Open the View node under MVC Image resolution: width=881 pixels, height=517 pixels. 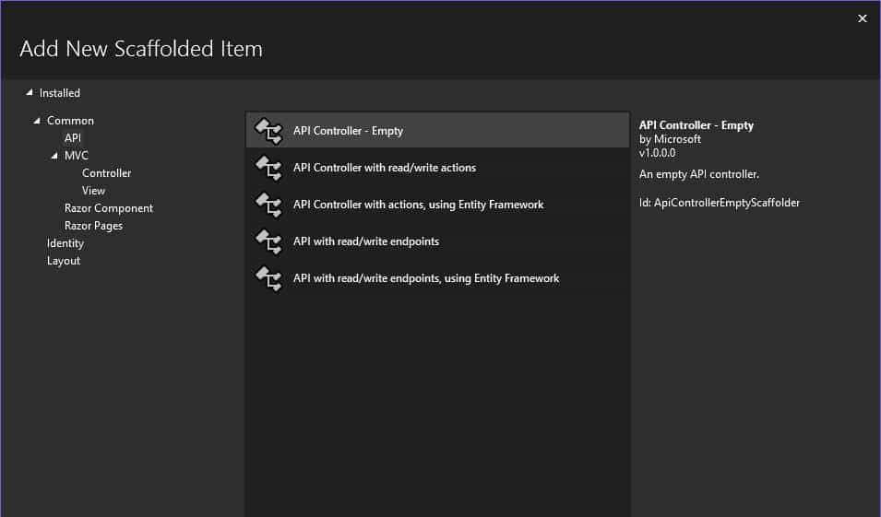(x=93, y=191)
